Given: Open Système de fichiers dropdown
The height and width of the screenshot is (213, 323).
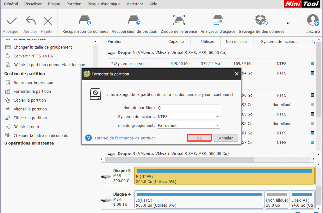Looking at the screenshot, I should 217,116.
